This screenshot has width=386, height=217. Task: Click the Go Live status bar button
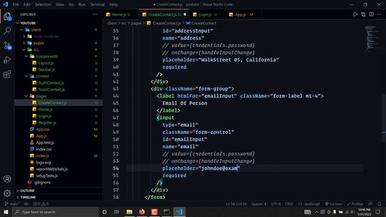334,204
